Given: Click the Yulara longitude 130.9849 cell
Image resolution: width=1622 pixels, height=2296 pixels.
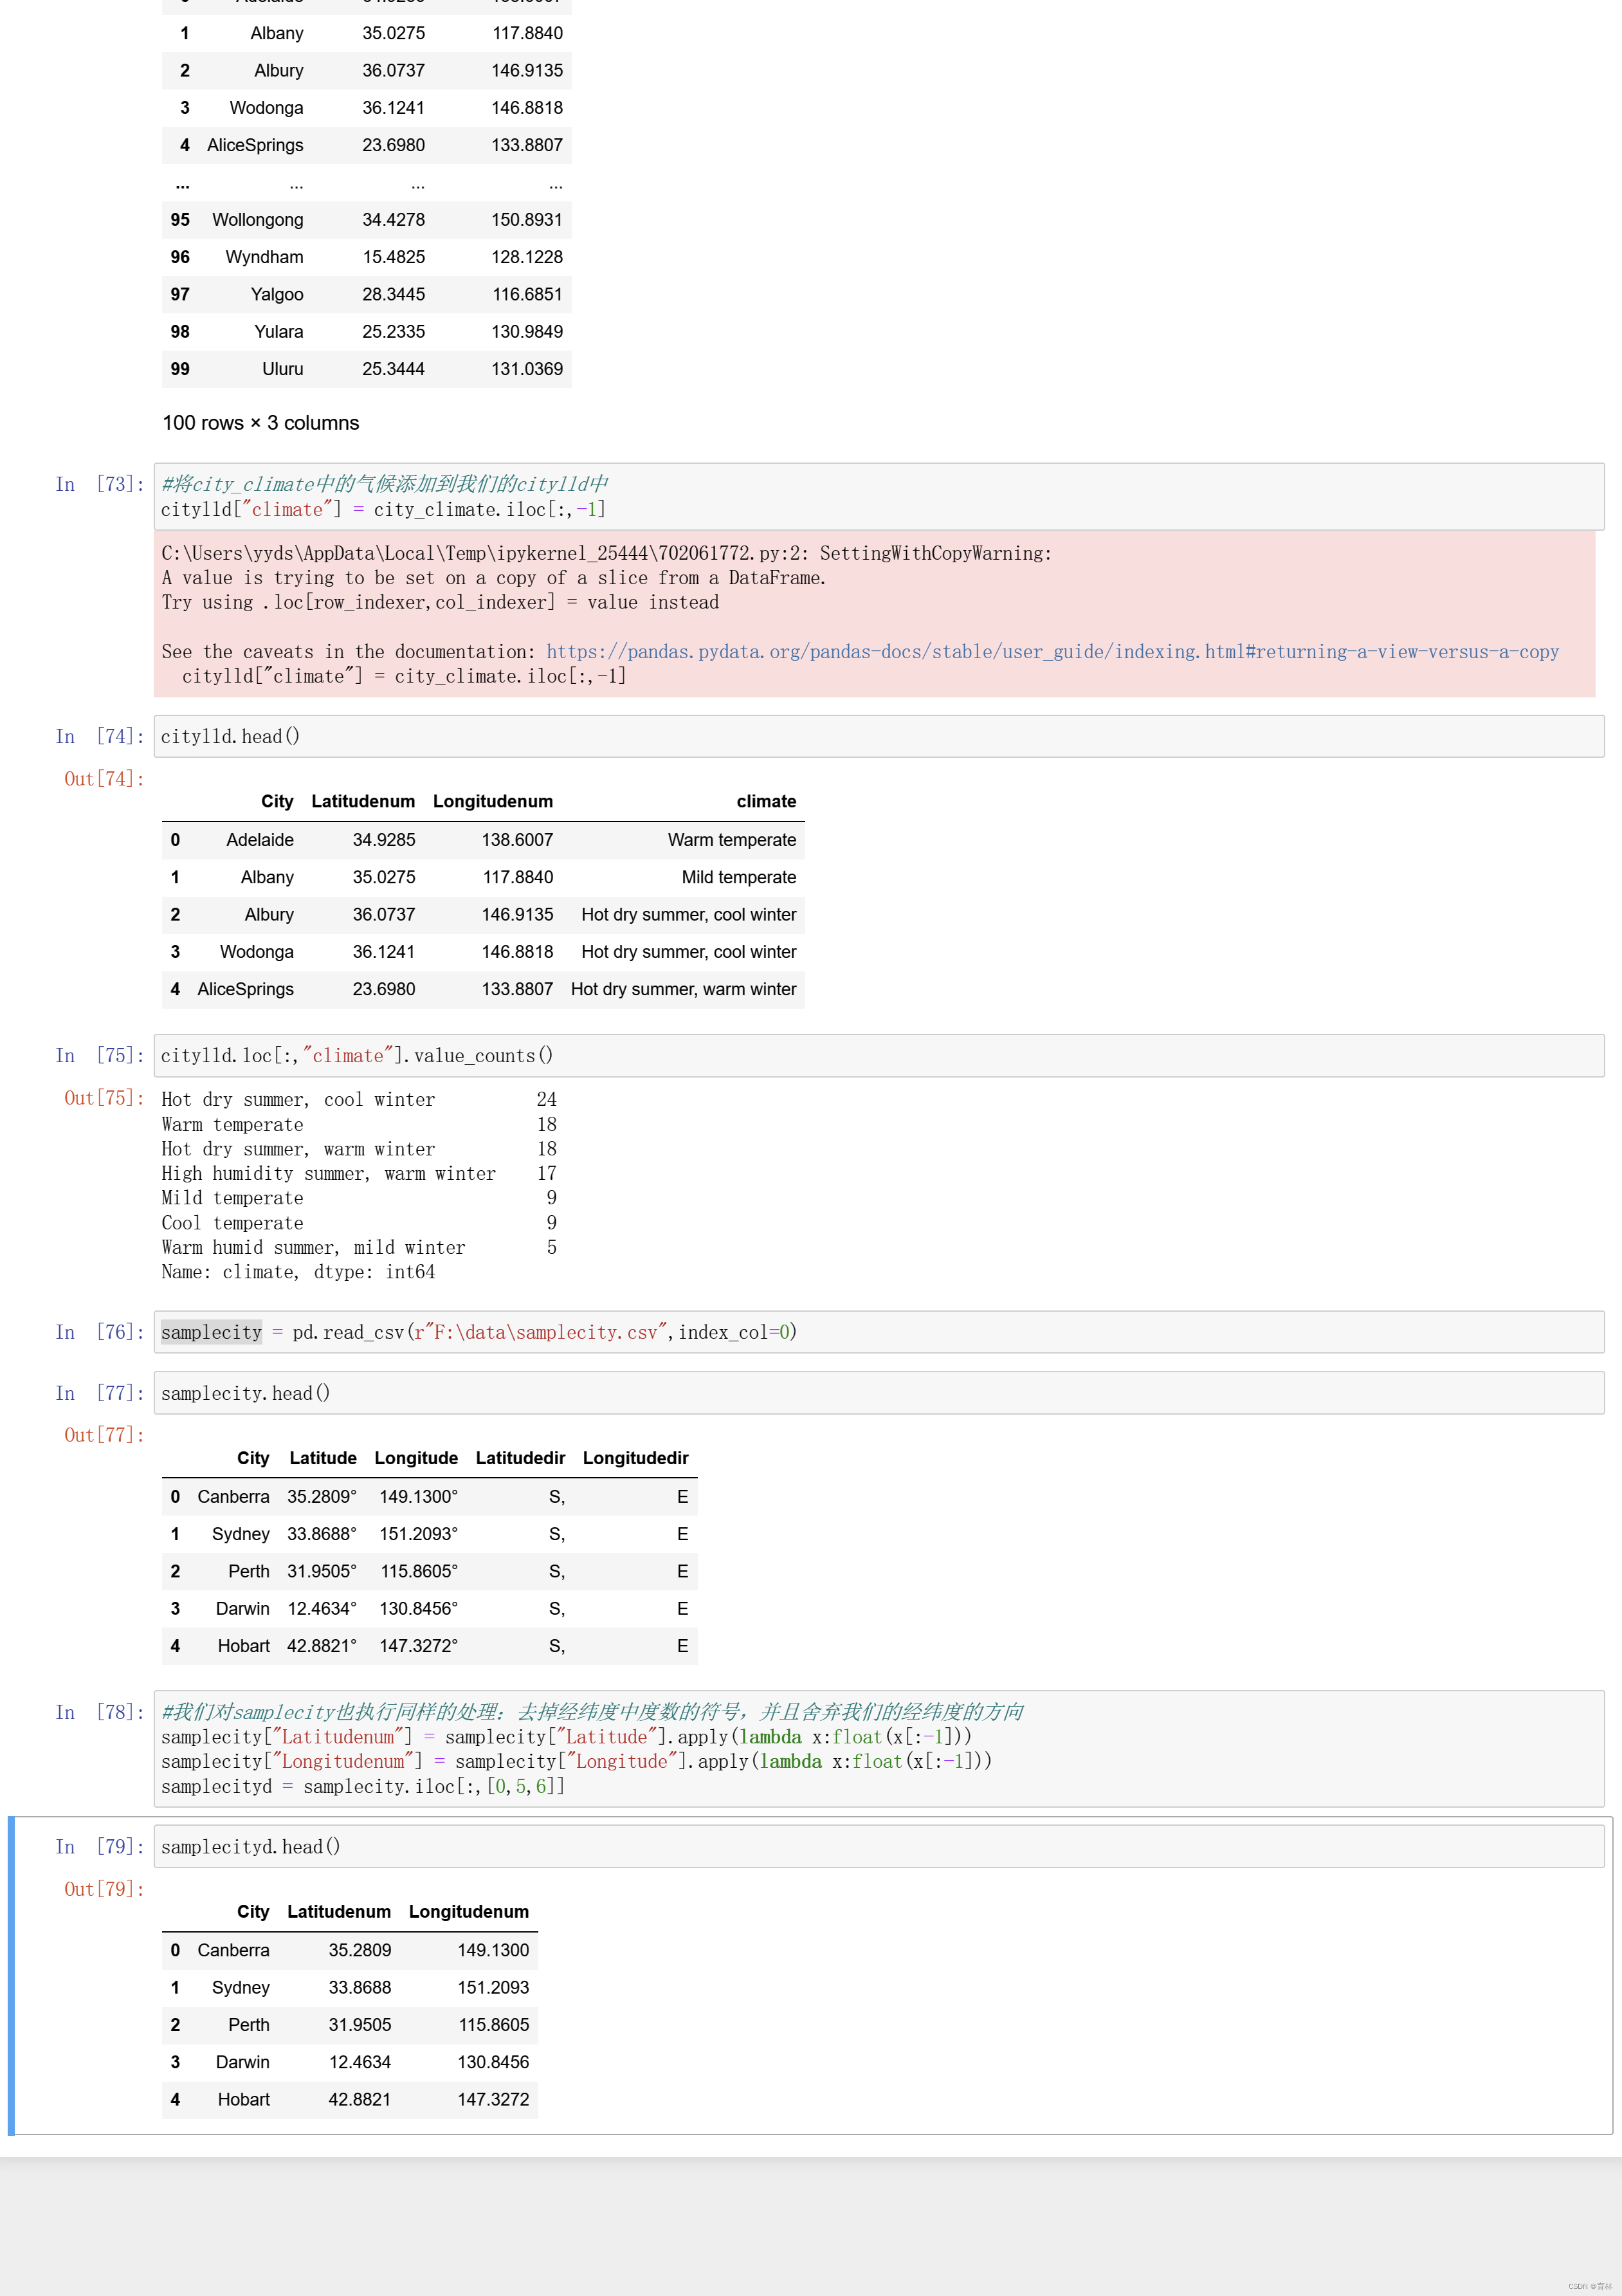Looking at the screenshot, I should click(x=527, y=332).
